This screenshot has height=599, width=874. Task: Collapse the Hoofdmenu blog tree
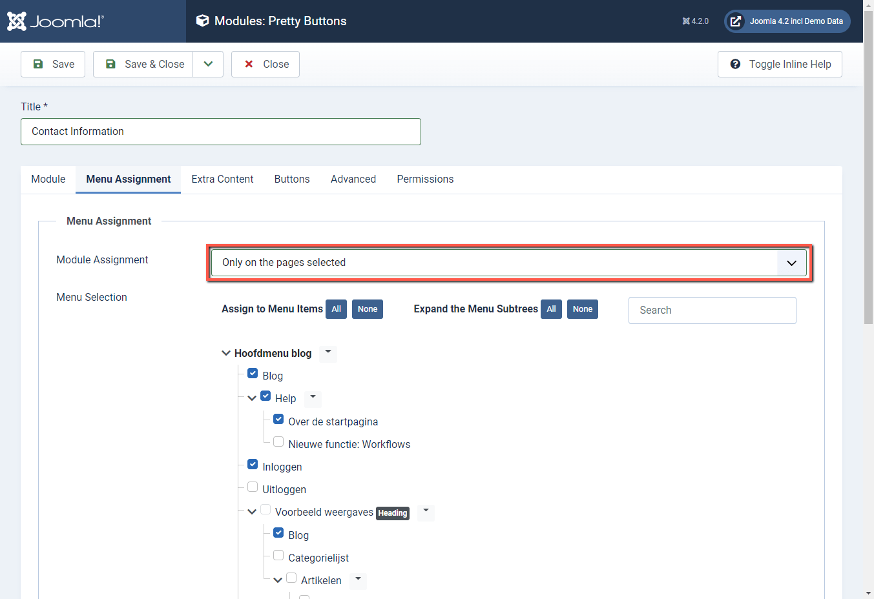tap(225, 352)
